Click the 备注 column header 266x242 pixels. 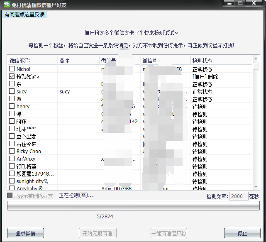coord(78,61)
